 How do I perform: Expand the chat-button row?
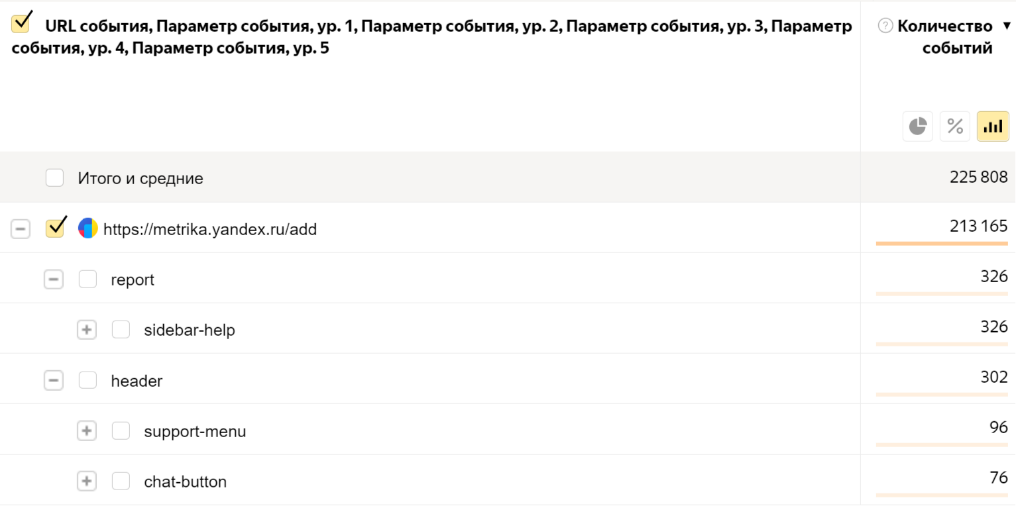[x=87, y=481]
